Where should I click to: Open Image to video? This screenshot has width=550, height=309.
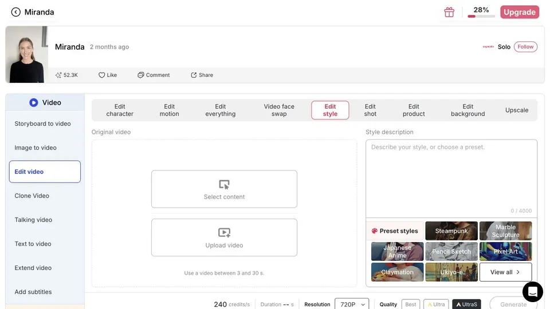click(36, 148)
